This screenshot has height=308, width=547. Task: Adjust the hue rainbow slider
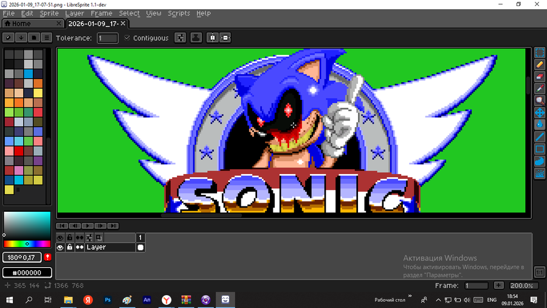pyautogui.click(x=27, y=243)
